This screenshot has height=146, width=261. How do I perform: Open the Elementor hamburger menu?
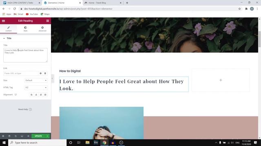click(3, 21)
